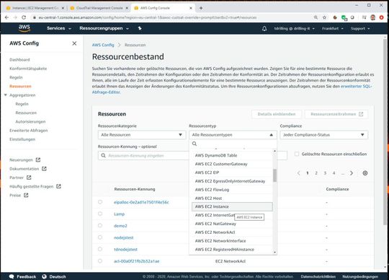This screenshot has height=280, width=389.
Task: Select AWS EC2 Instance option
Action: point(232,206)
